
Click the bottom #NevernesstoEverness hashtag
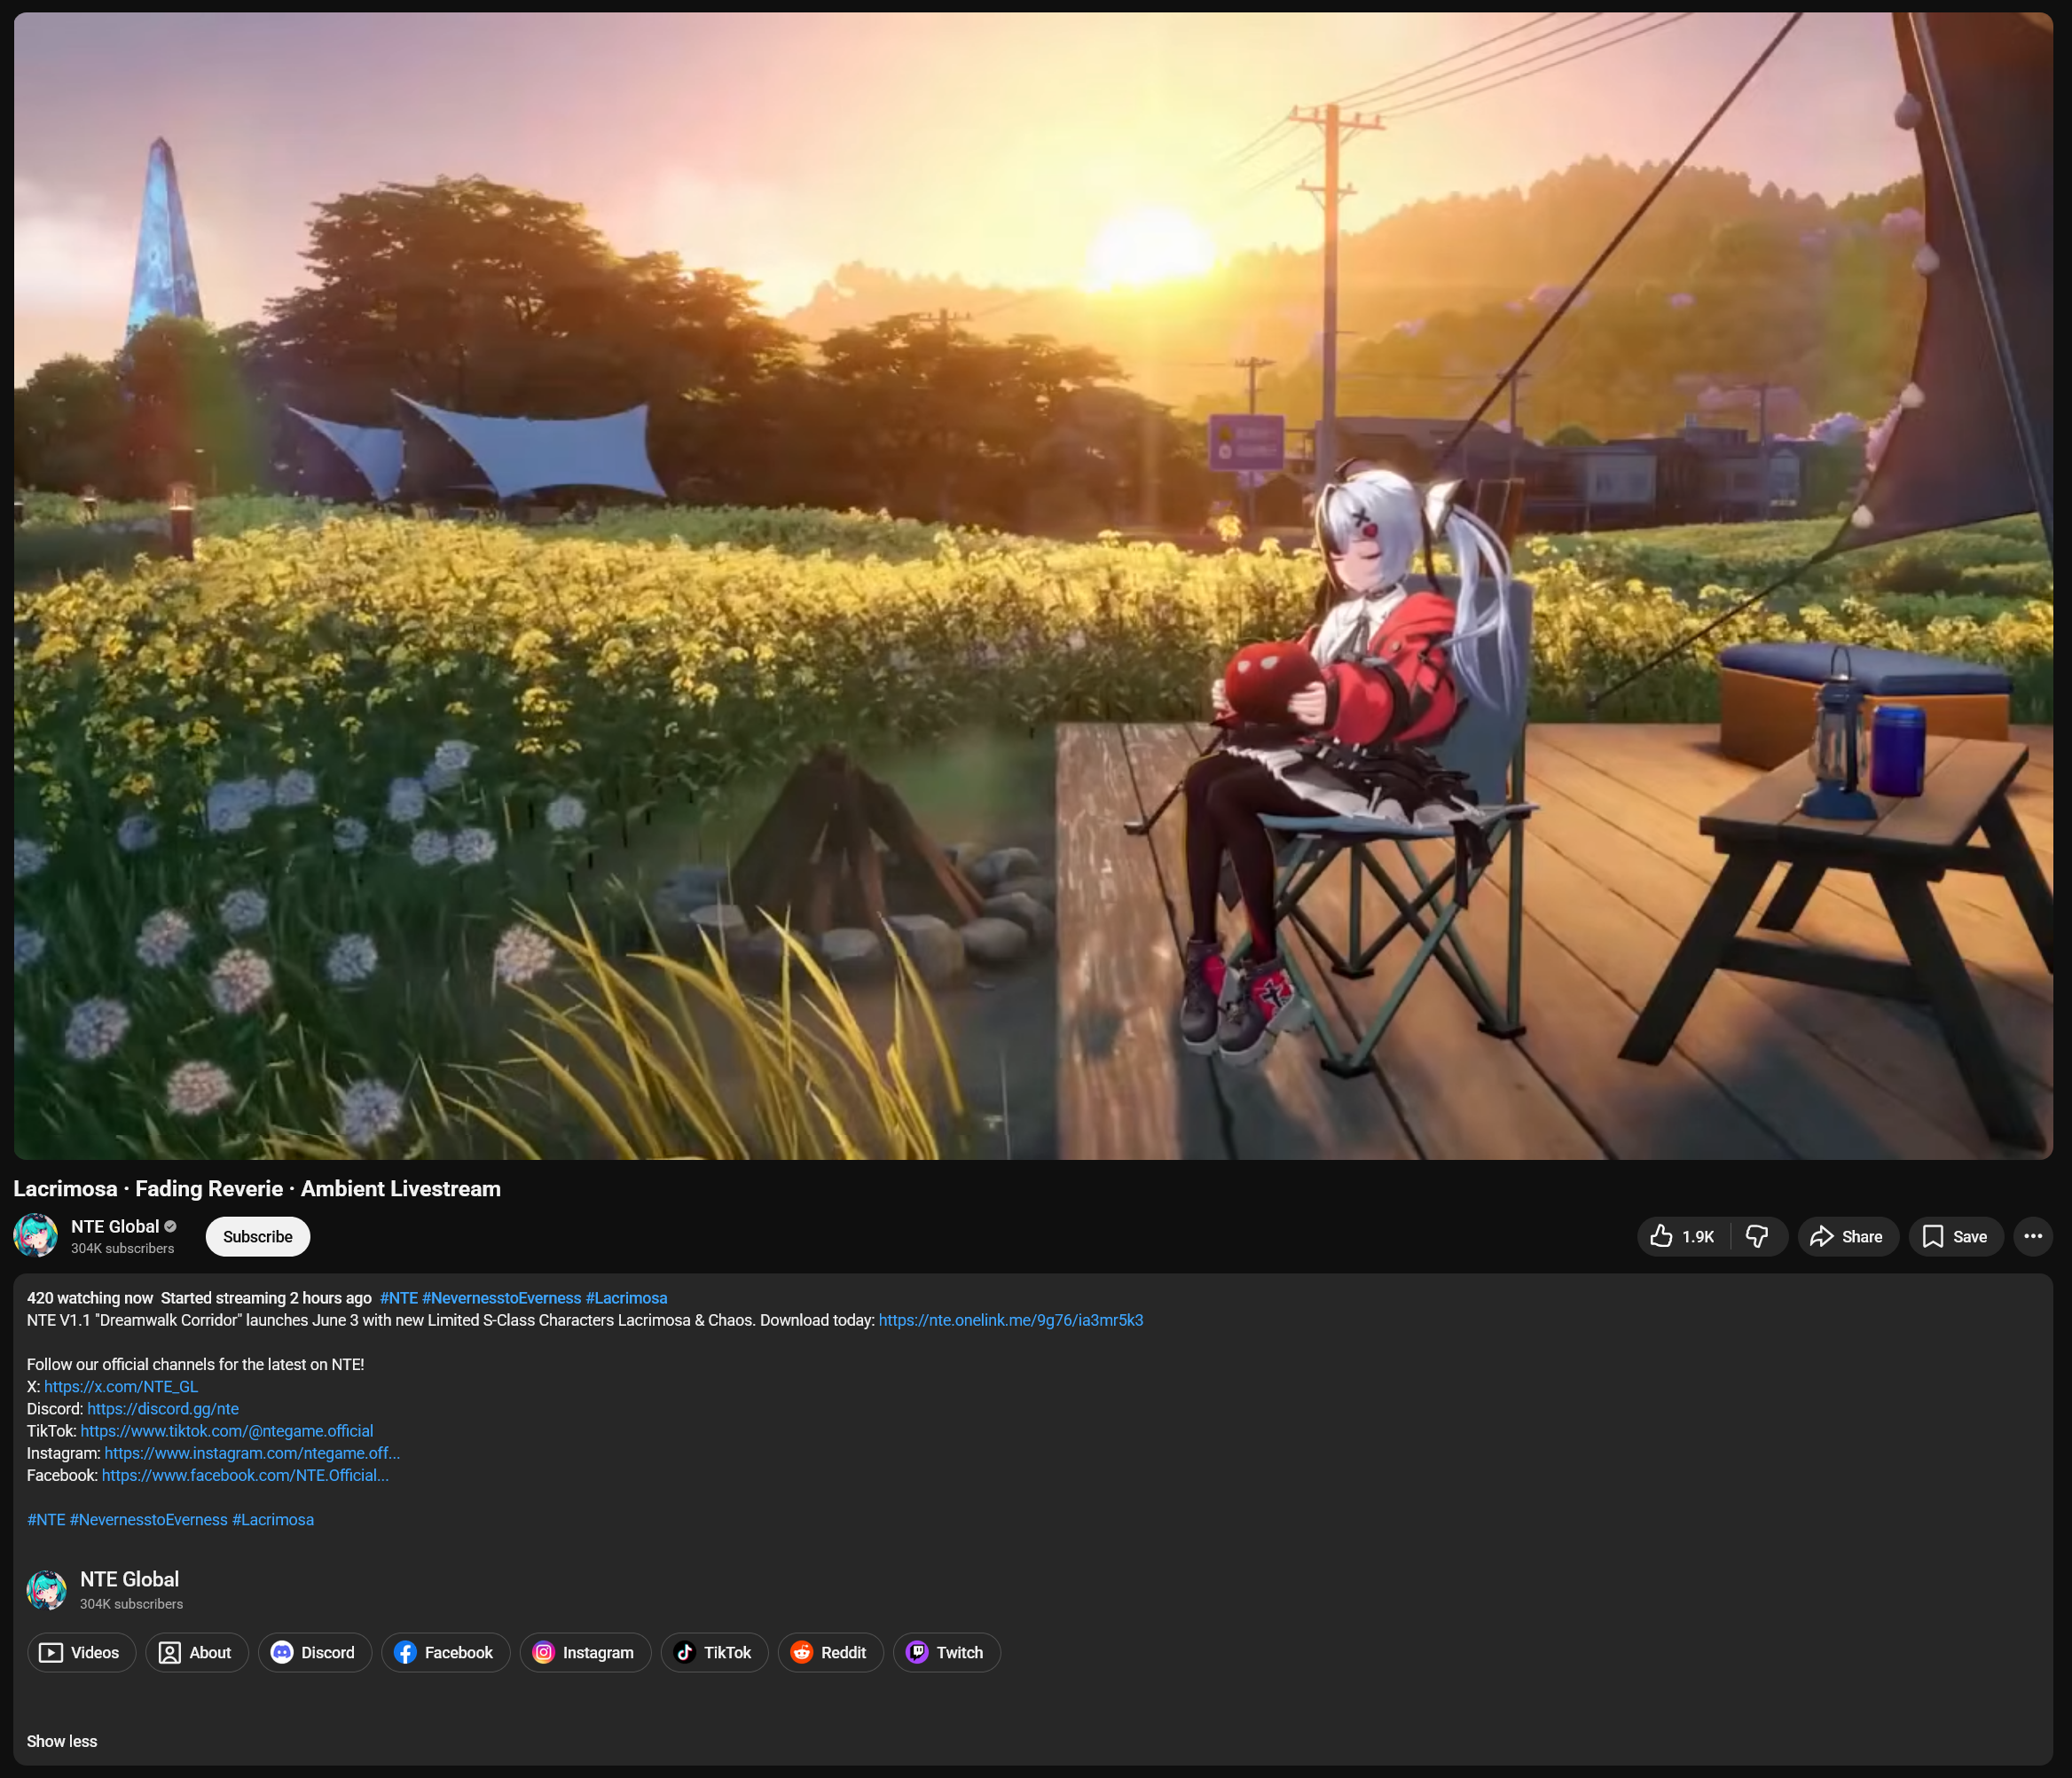[149, 1520]
